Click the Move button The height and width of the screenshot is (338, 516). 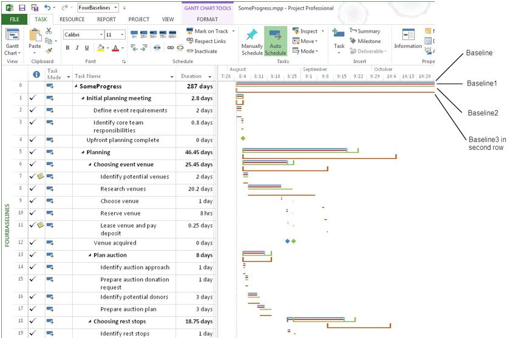[305, 41]
